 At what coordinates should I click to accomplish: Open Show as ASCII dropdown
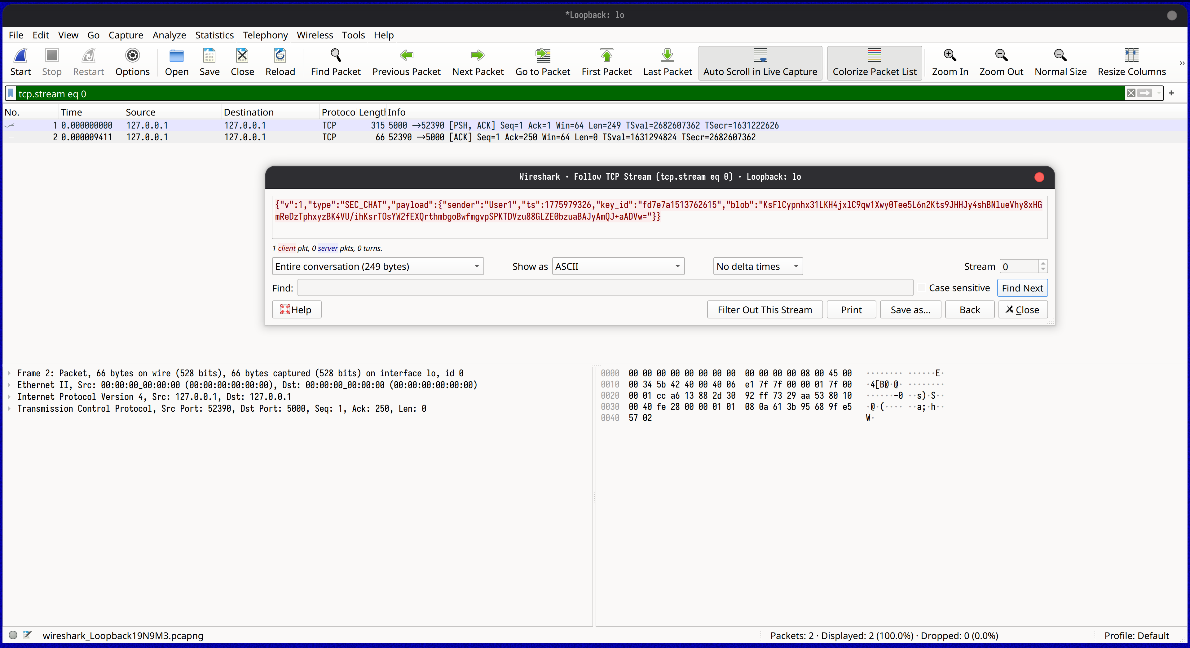[618, 266]
